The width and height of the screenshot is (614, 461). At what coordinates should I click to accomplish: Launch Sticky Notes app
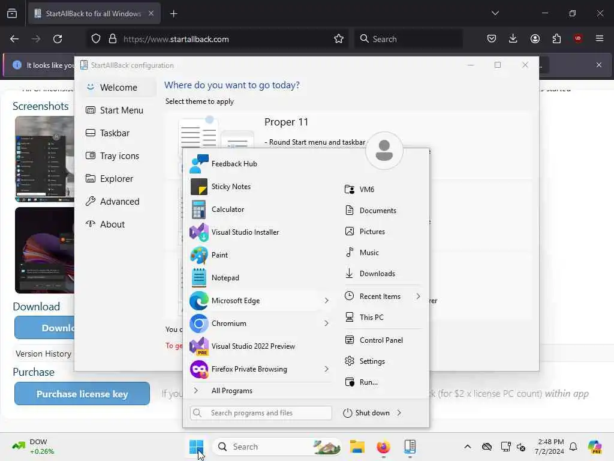tap(259, 187)
